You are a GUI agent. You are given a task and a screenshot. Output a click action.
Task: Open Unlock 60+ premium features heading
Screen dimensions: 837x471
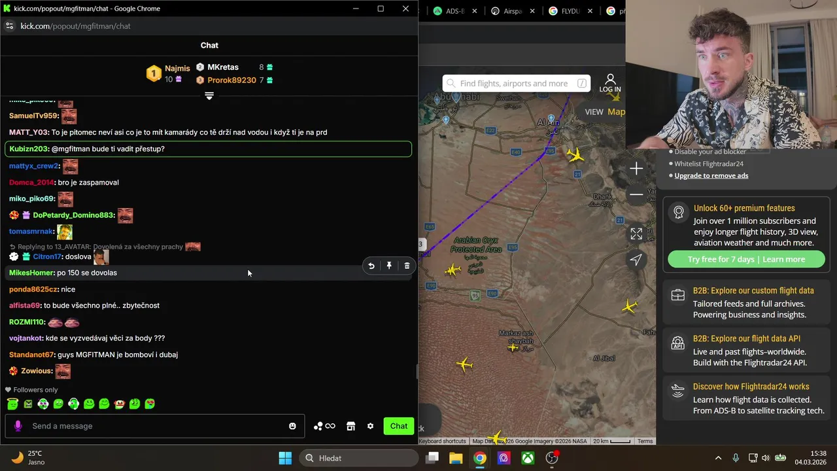(744, 208)
